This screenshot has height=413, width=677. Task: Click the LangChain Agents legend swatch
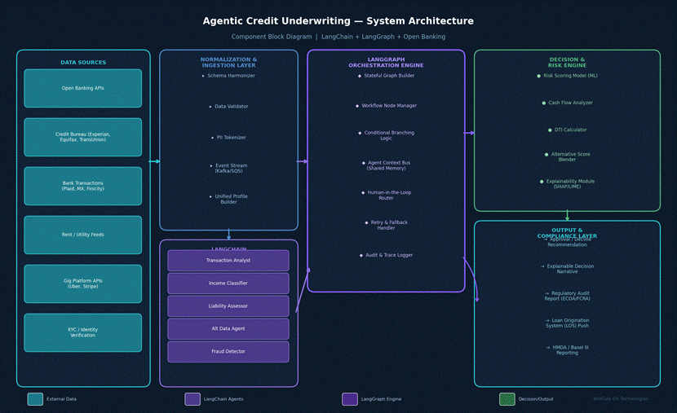pos(192,399)
